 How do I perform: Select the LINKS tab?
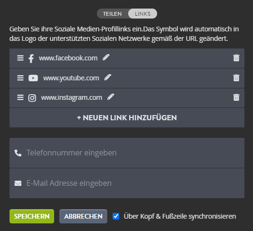142,14
